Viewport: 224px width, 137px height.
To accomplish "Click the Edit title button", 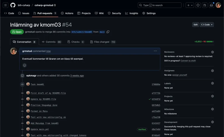I will [195, 25].
